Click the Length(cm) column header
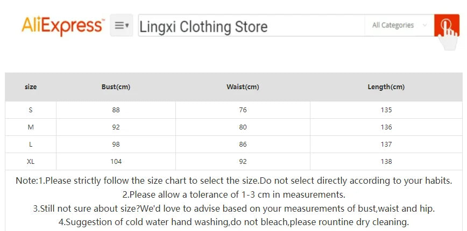This screenshot has width=467, height=231. 386,87
